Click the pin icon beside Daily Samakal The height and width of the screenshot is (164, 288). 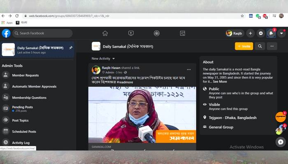coord(71,48)
